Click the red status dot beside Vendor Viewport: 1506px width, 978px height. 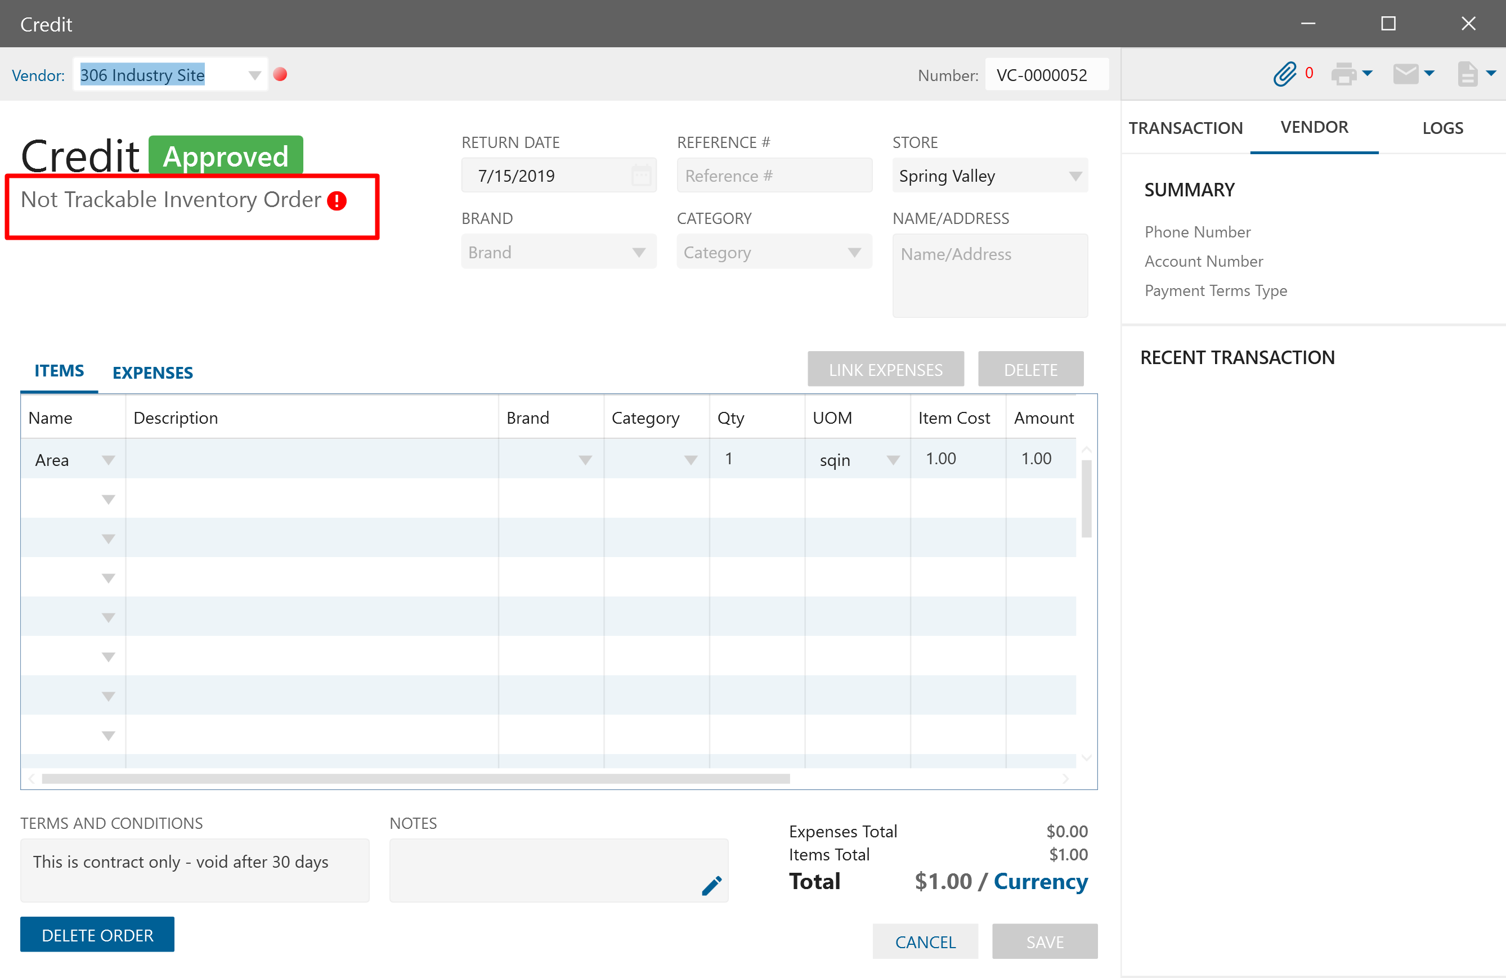coord(280,75)
